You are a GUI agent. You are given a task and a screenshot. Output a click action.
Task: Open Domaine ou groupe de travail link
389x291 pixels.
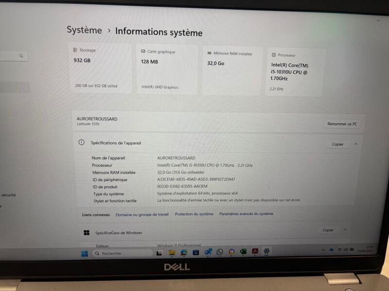(142, 214)
